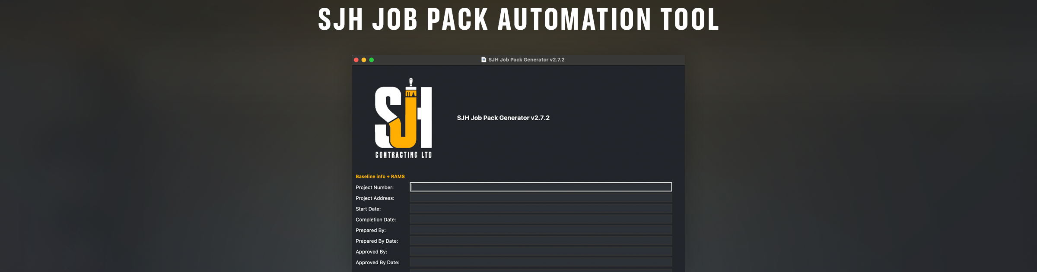The width and height of the screenshot is (1037, 272).
Task: Minimize the window with the yellow button
Action: [x=364, y=60]
